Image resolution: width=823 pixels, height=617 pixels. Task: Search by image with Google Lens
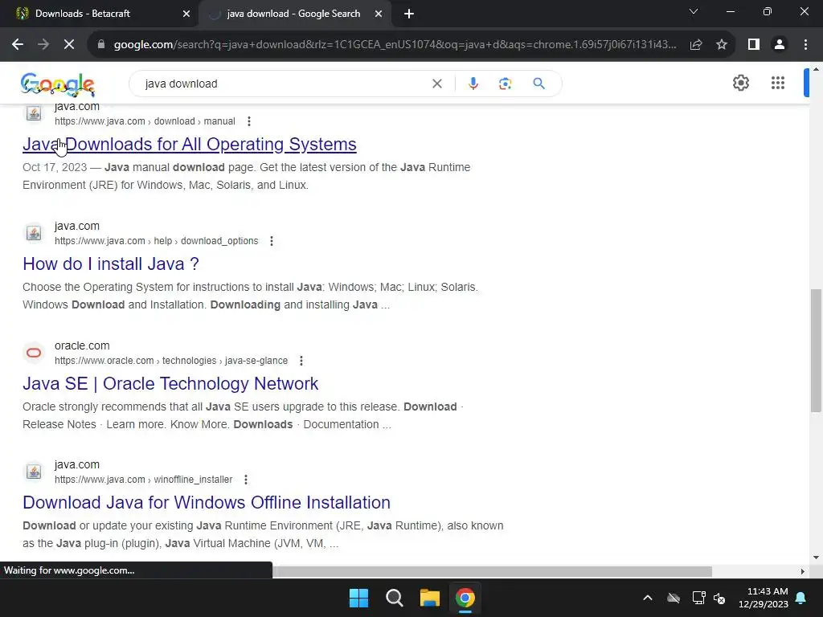(505, 84)
